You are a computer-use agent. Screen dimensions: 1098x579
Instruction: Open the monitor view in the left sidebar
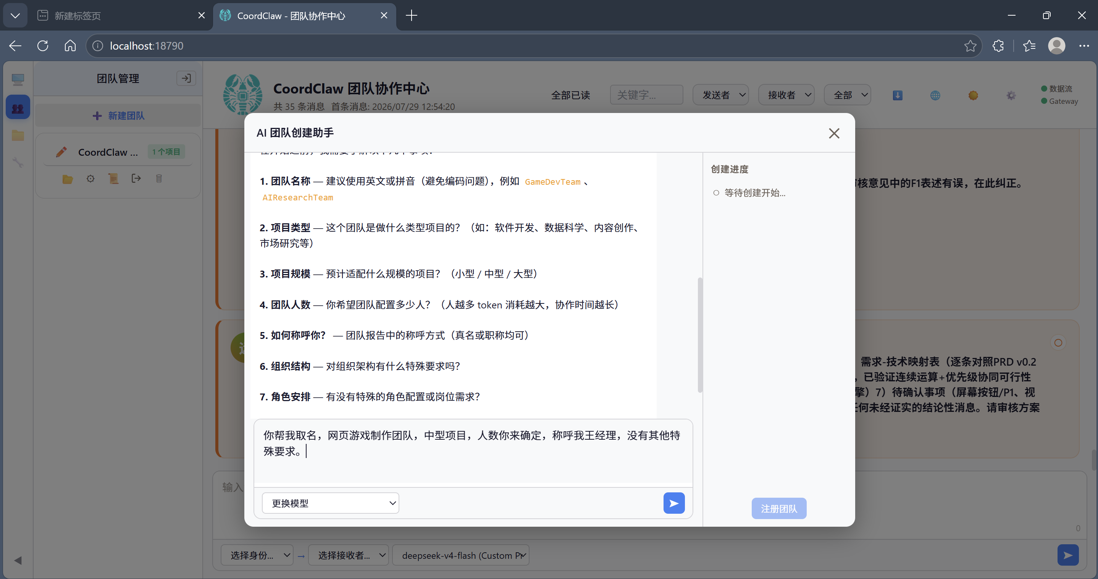[18, 79]
